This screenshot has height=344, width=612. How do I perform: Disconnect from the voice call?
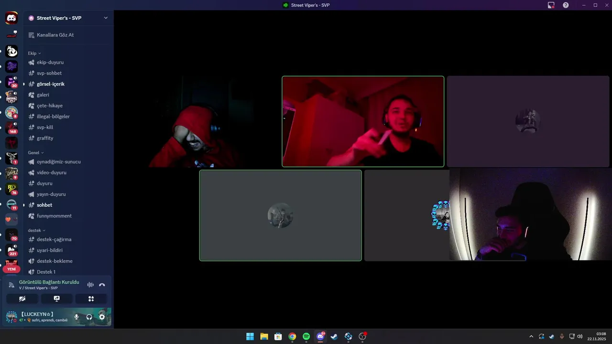102,285
